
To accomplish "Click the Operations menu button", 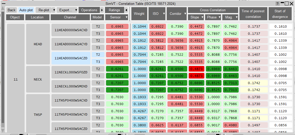I will coord(89,10).
